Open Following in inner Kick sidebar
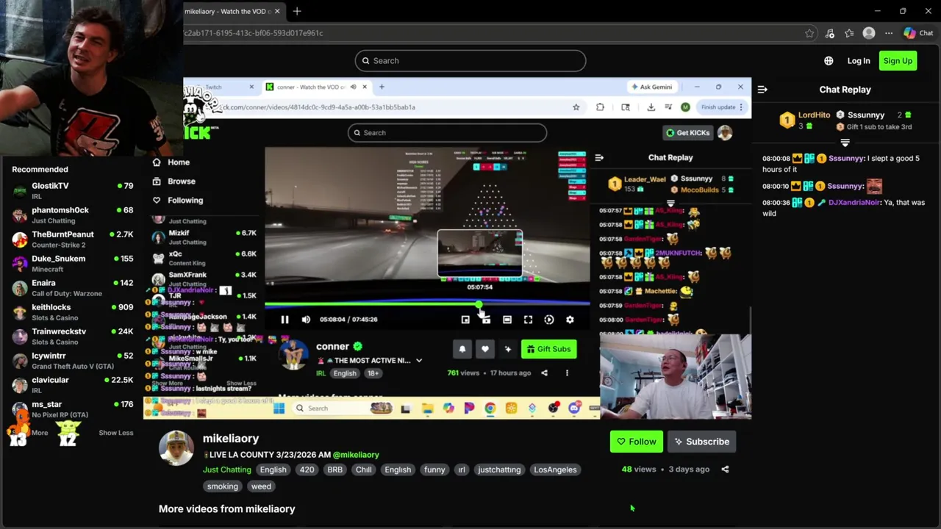Viewport: 941px width, 529px height. click(177, 201)
